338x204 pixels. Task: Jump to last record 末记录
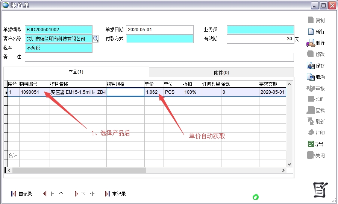[115, 194]
